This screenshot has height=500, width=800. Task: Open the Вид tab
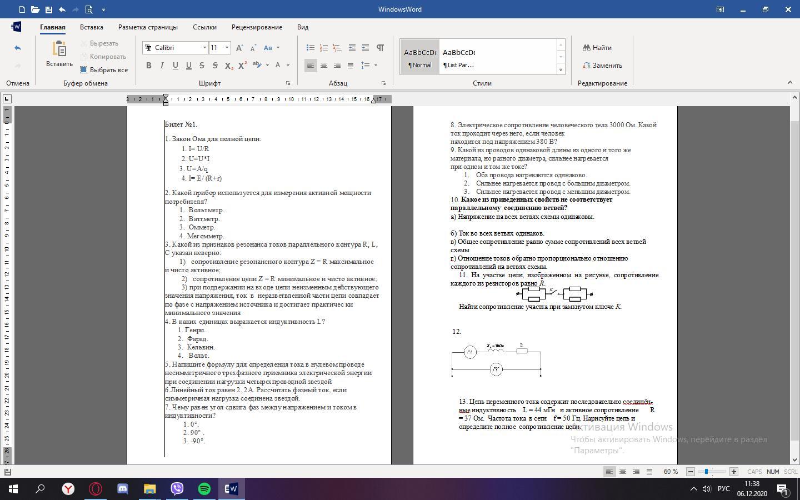click(x=303, y=27)
